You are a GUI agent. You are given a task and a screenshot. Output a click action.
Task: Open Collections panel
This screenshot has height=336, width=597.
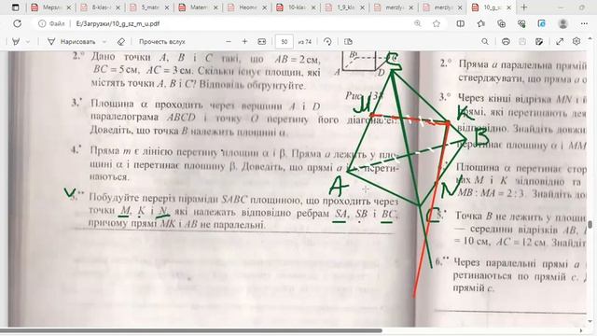coord(502,23)
